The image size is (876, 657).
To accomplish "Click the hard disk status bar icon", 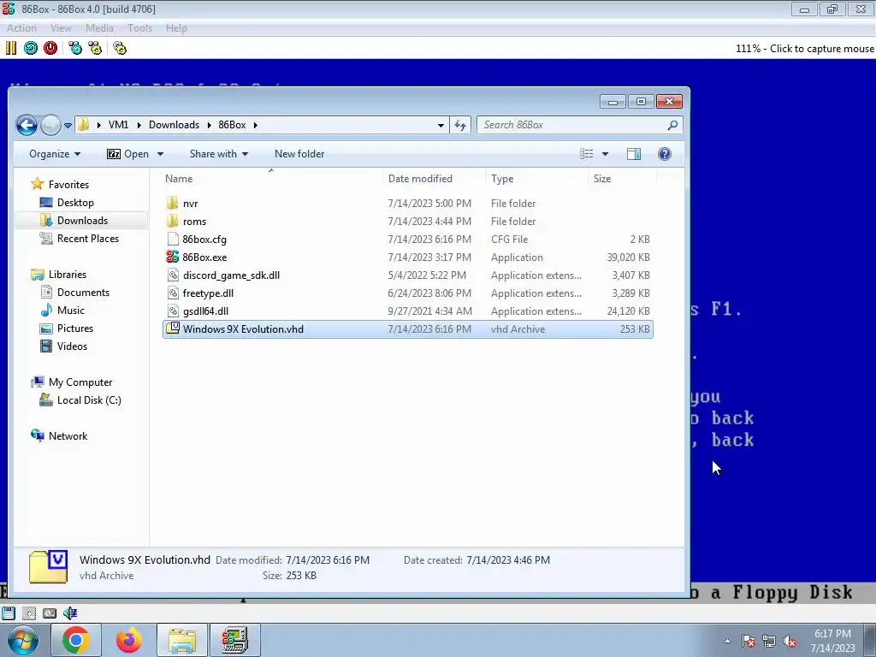I will point(49,613).
